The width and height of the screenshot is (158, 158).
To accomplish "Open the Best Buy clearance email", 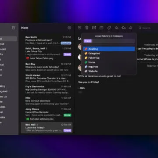I will (x=47, y=67).
